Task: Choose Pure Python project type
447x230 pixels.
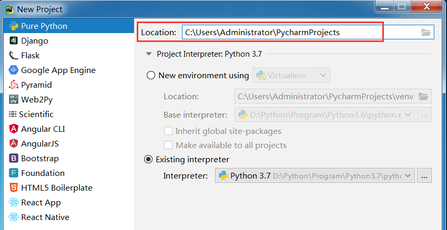Action: [69, 26]
